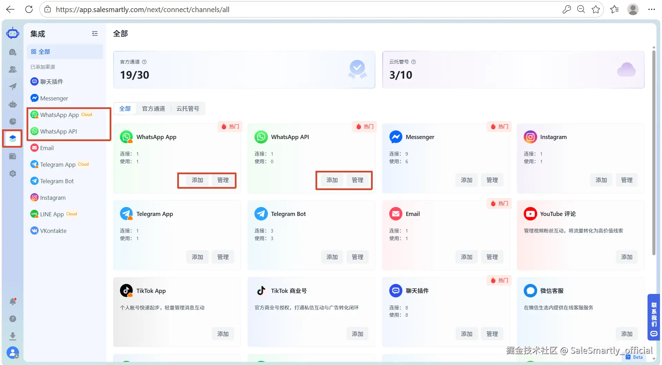Open the browser favorites list icon
Image resolution: width=662 pixels, height=365 pixels.
tap(614, 9)
